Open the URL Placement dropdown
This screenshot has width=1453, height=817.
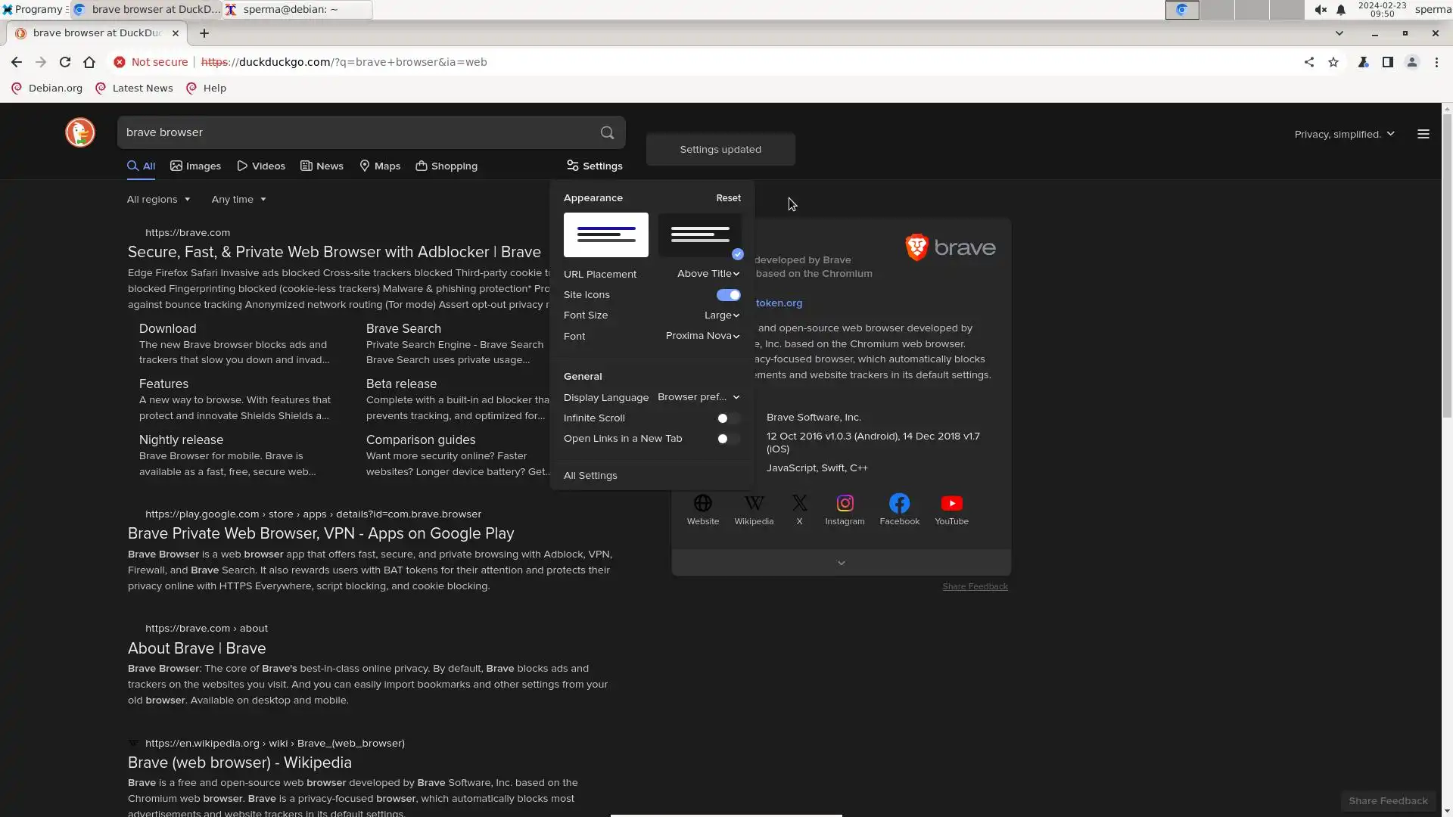point(708,274)
